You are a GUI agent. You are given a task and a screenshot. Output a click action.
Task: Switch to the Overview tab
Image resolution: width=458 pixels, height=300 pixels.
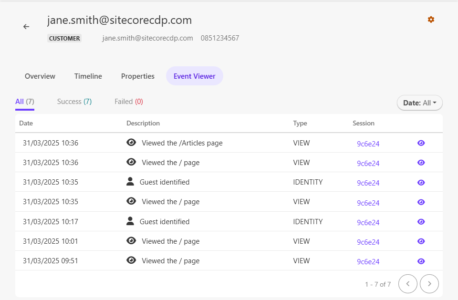pos(40,76)
